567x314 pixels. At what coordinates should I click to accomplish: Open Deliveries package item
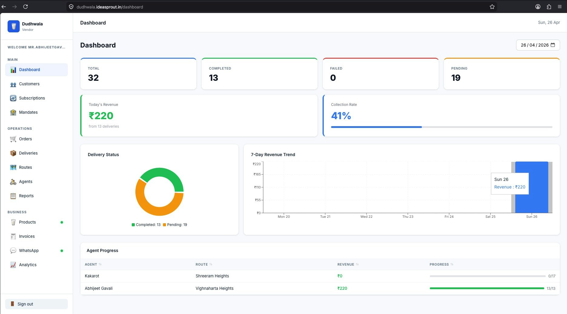[36, 153]
